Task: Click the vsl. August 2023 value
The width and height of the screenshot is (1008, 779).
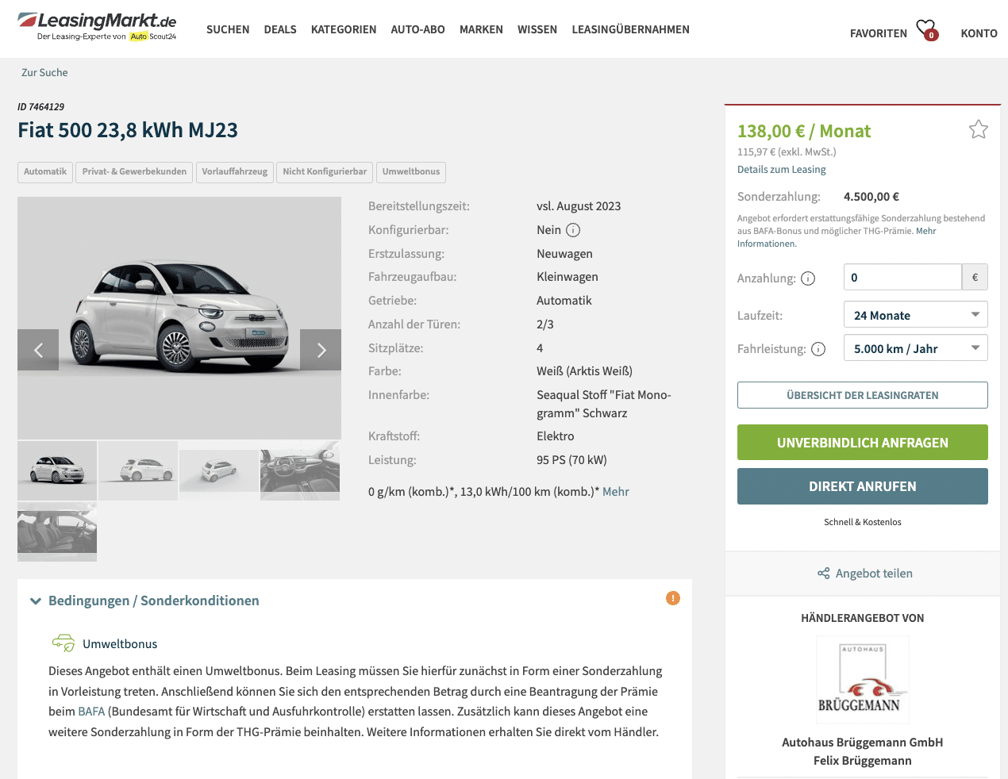Action: [x=579, y=206]
